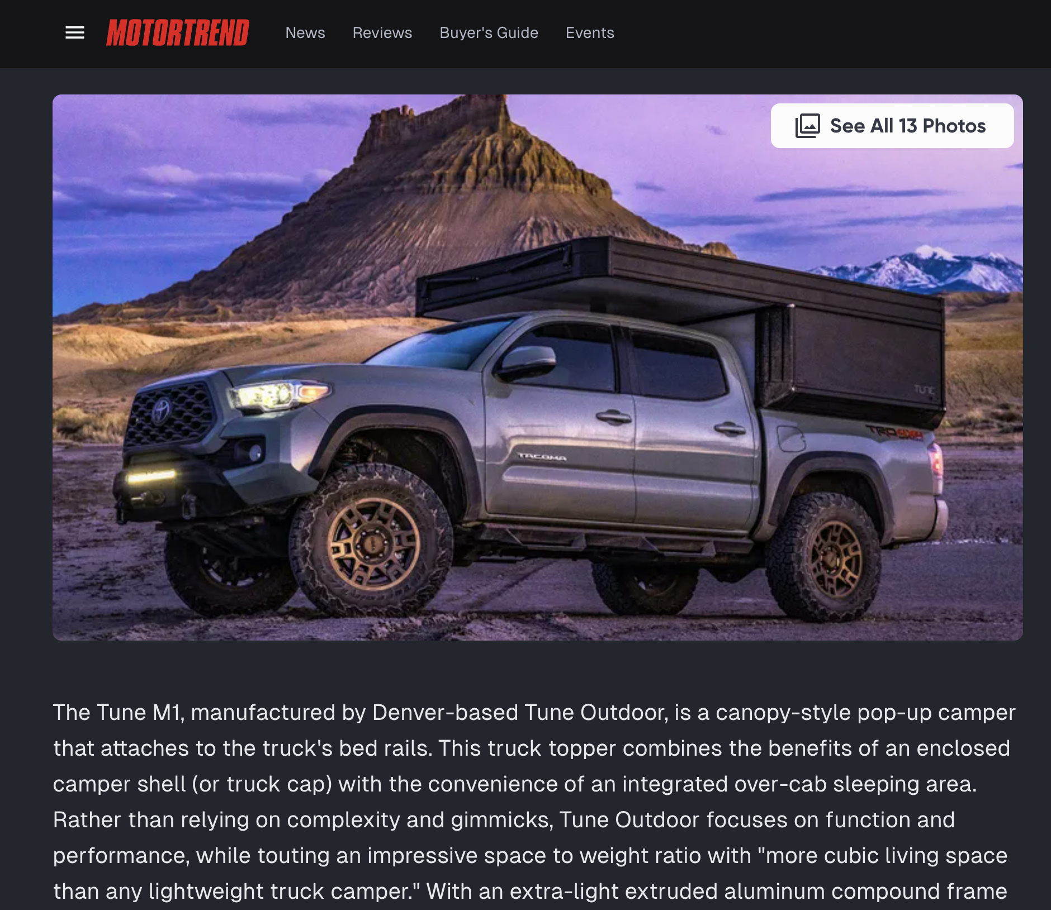The height and width of the screenshot is (910, 1051).
Task: Click the photo gallery icon
Action: (808, 126)
